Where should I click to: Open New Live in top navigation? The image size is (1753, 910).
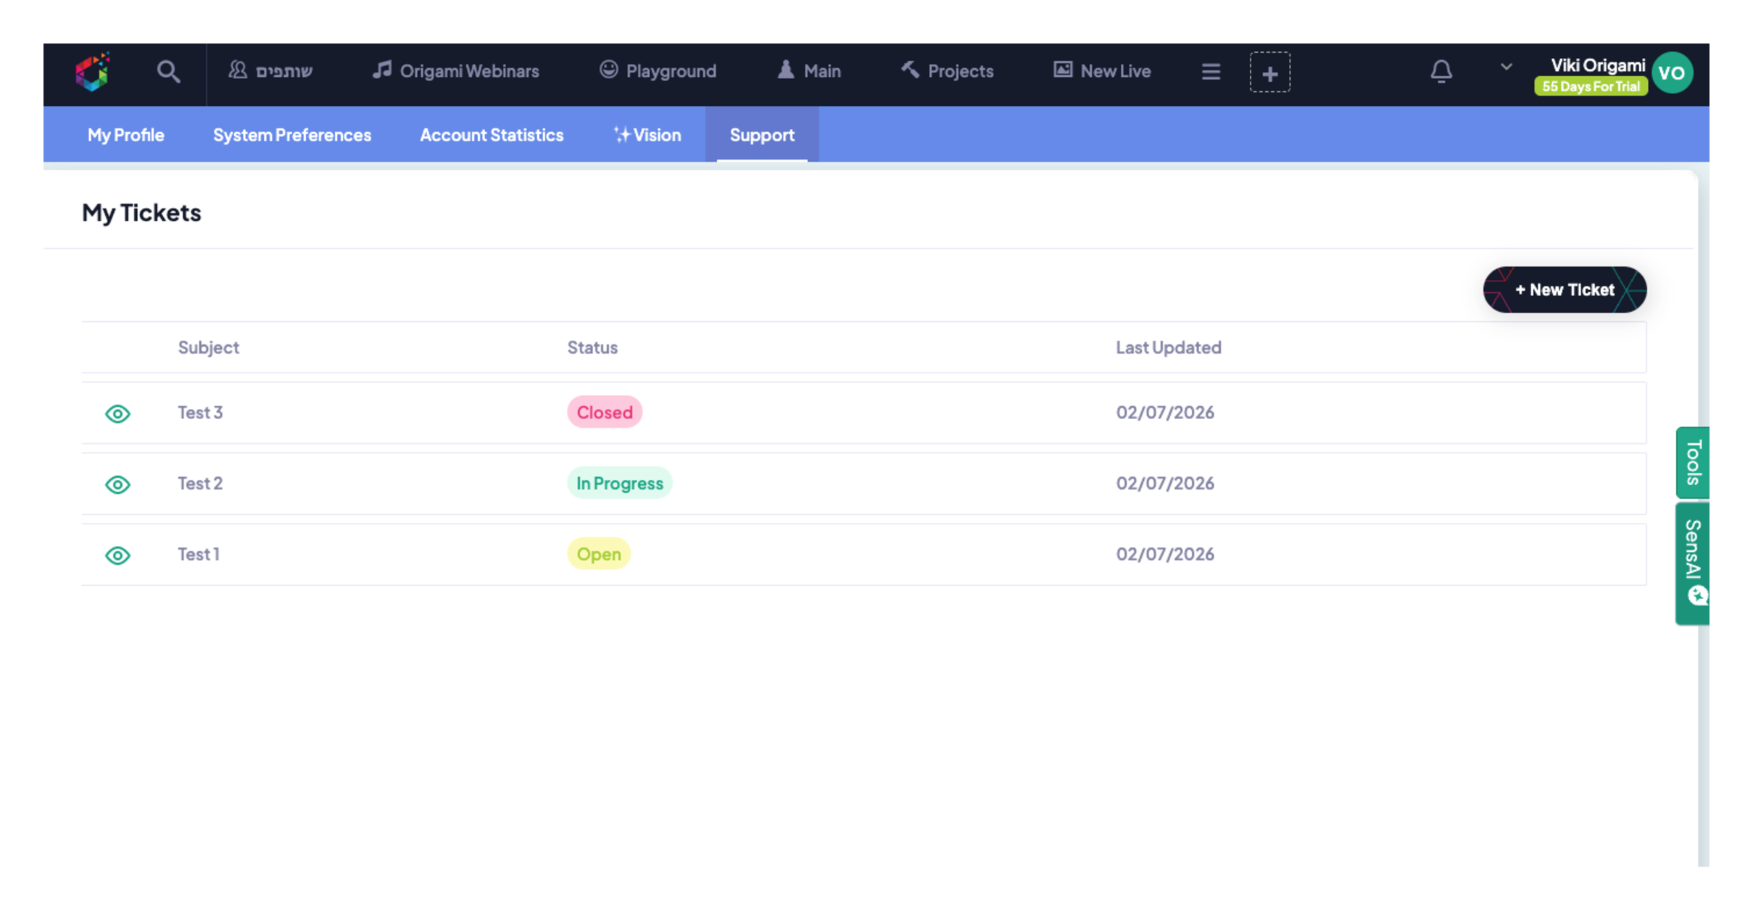tap(1102, 71)
